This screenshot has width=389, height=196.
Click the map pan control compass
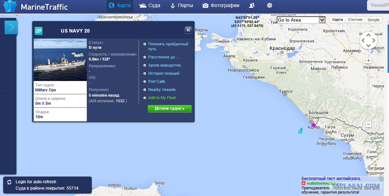click(368, 40)
